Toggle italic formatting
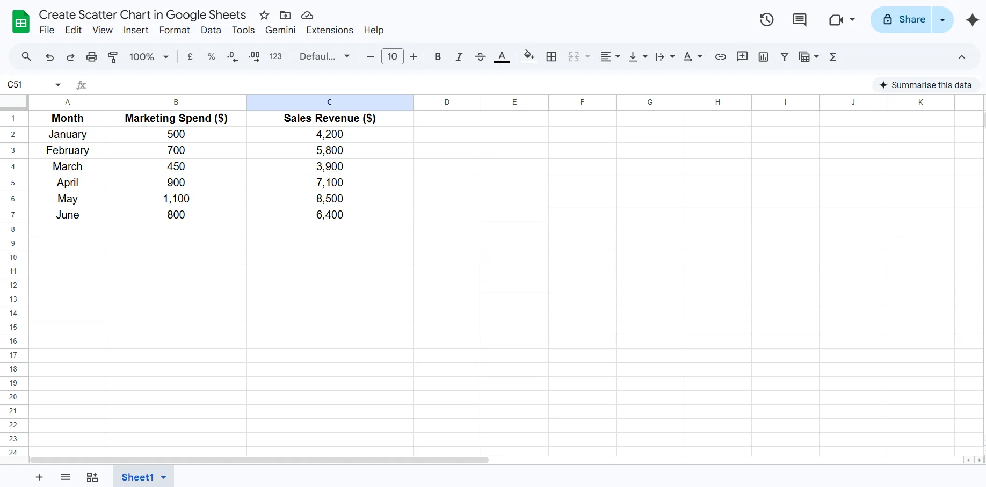The height and width of the screenshot is (487, 986). [459, 56]
